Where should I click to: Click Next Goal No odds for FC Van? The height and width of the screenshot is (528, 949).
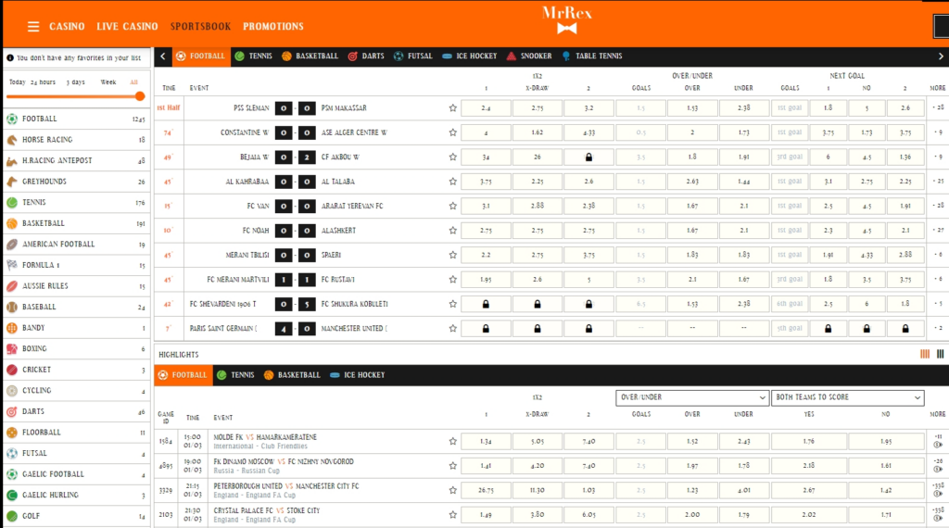867,207
